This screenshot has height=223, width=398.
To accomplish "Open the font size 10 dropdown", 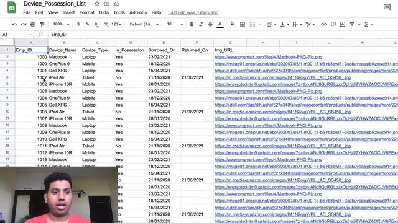I will click(175, 24).
